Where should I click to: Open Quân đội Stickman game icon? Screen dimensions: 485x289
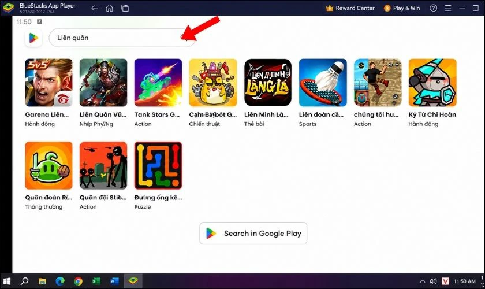[x=103, y=165]
